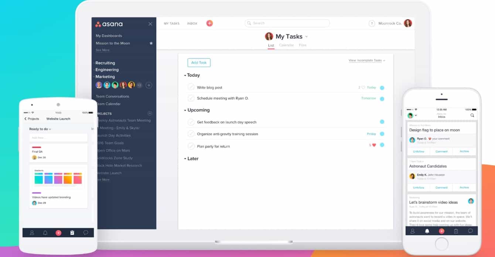Add a new project with PROJECTS plus icon

(x=150, y=114)
